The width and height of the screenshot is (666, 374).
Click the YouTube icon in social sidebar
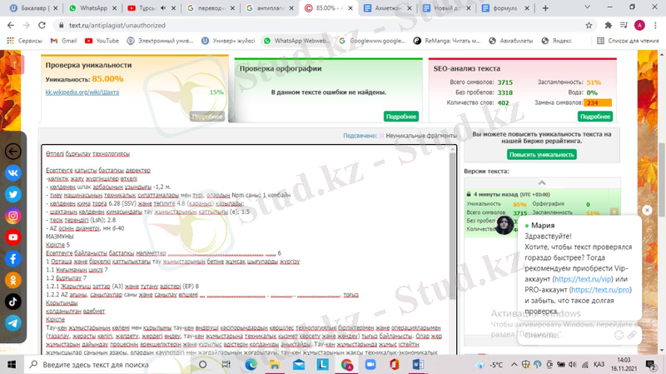point(13,237)
